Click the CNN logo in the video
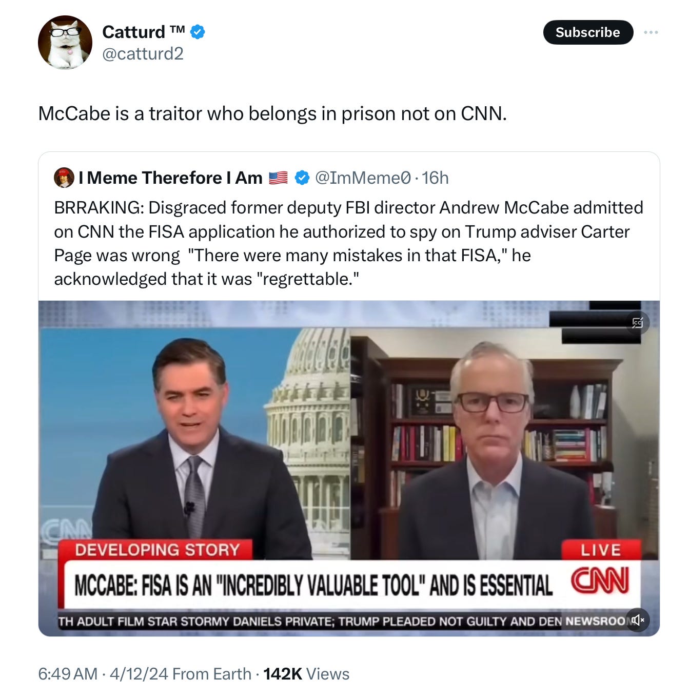 [600, 581]
